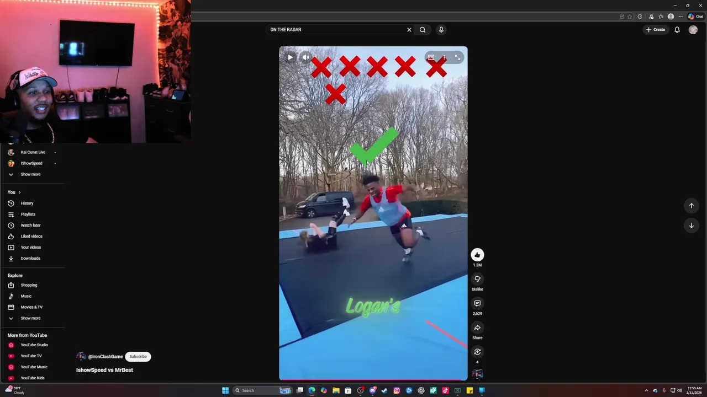Open browser favorites list icon

point(661,17)
